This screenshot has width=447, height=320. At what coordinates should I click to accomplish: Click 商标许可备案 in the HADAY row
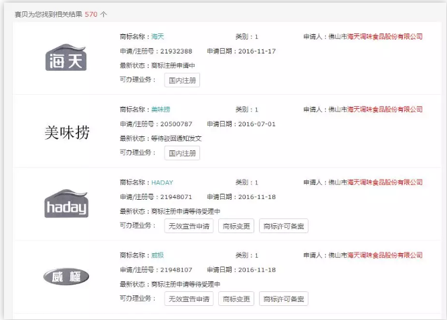click(x=284, y=226)
